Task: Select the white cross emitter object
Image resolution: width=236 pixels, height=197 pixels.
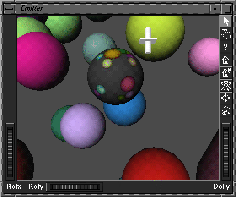Action: point(148,40)
